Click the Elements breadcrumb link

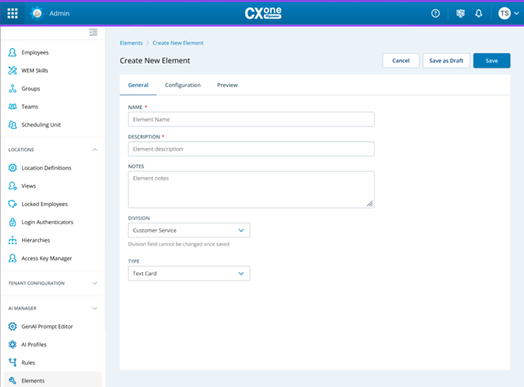point(131,42)
